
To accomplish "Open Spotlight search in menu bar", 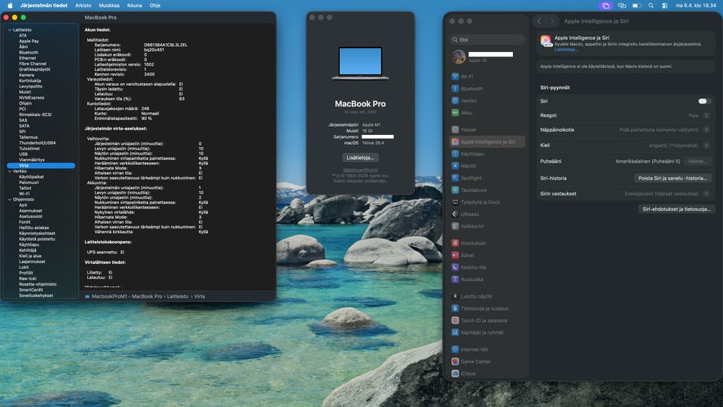I will coord(651,5).
